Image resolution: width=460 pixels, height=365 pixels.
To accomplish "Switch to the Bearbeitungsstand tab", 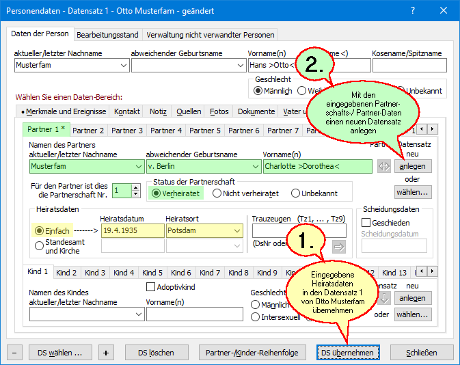I will [107, 35].
